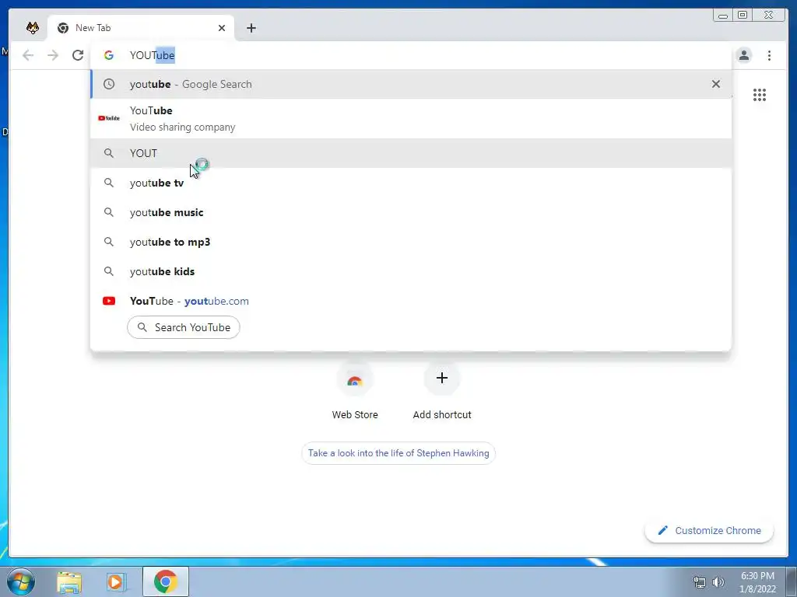Open the volume speaker tray icon

pos(718,582)
